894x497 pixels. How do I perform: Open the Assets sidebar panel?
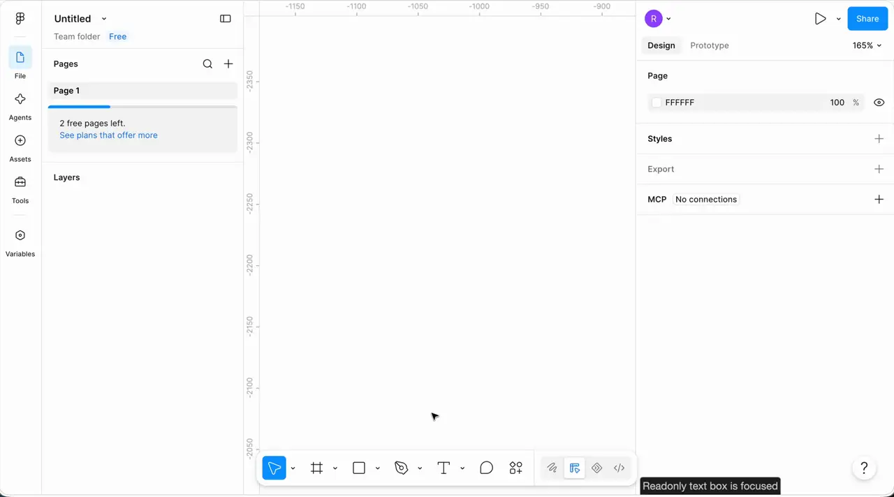click(20, 147)
